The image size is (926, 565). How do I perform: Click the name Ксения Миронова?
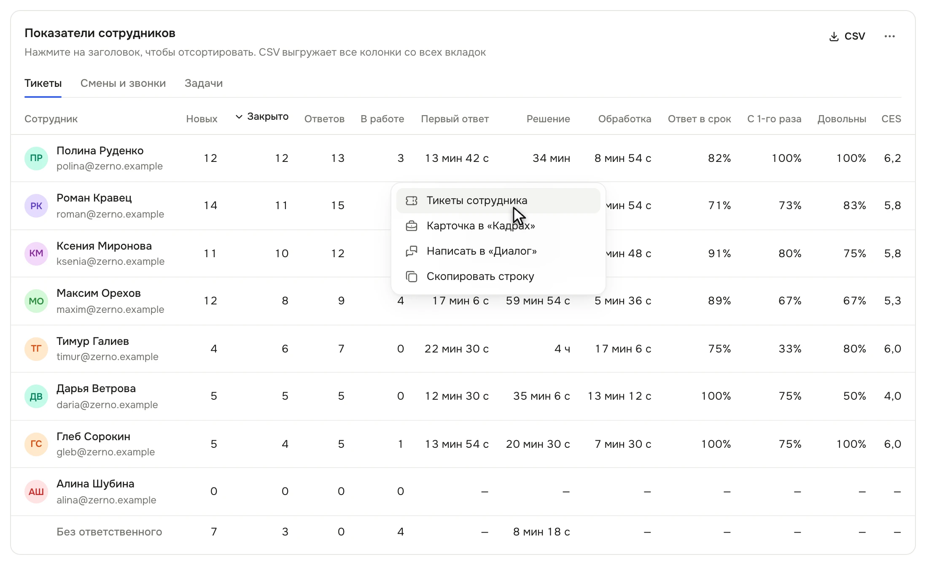(104, 246)
